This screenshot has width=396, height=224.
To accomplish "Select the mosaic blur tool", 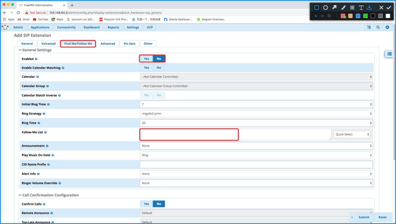I will pos(352,7).
